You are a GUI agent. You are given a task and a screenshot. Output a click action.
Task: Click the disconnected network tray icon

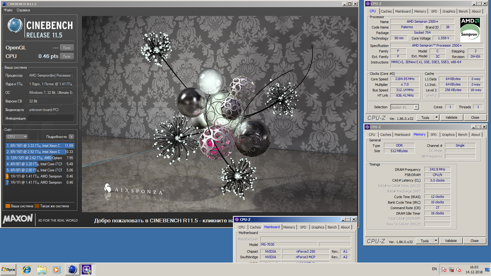point(451,270)
